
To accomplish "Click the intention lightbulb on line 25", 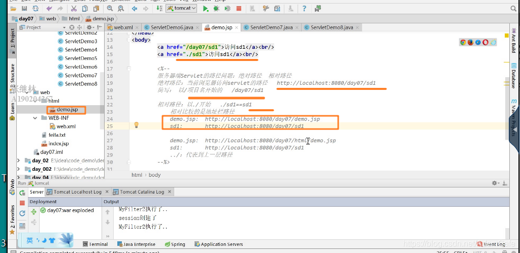I will [x=136, y=125].
